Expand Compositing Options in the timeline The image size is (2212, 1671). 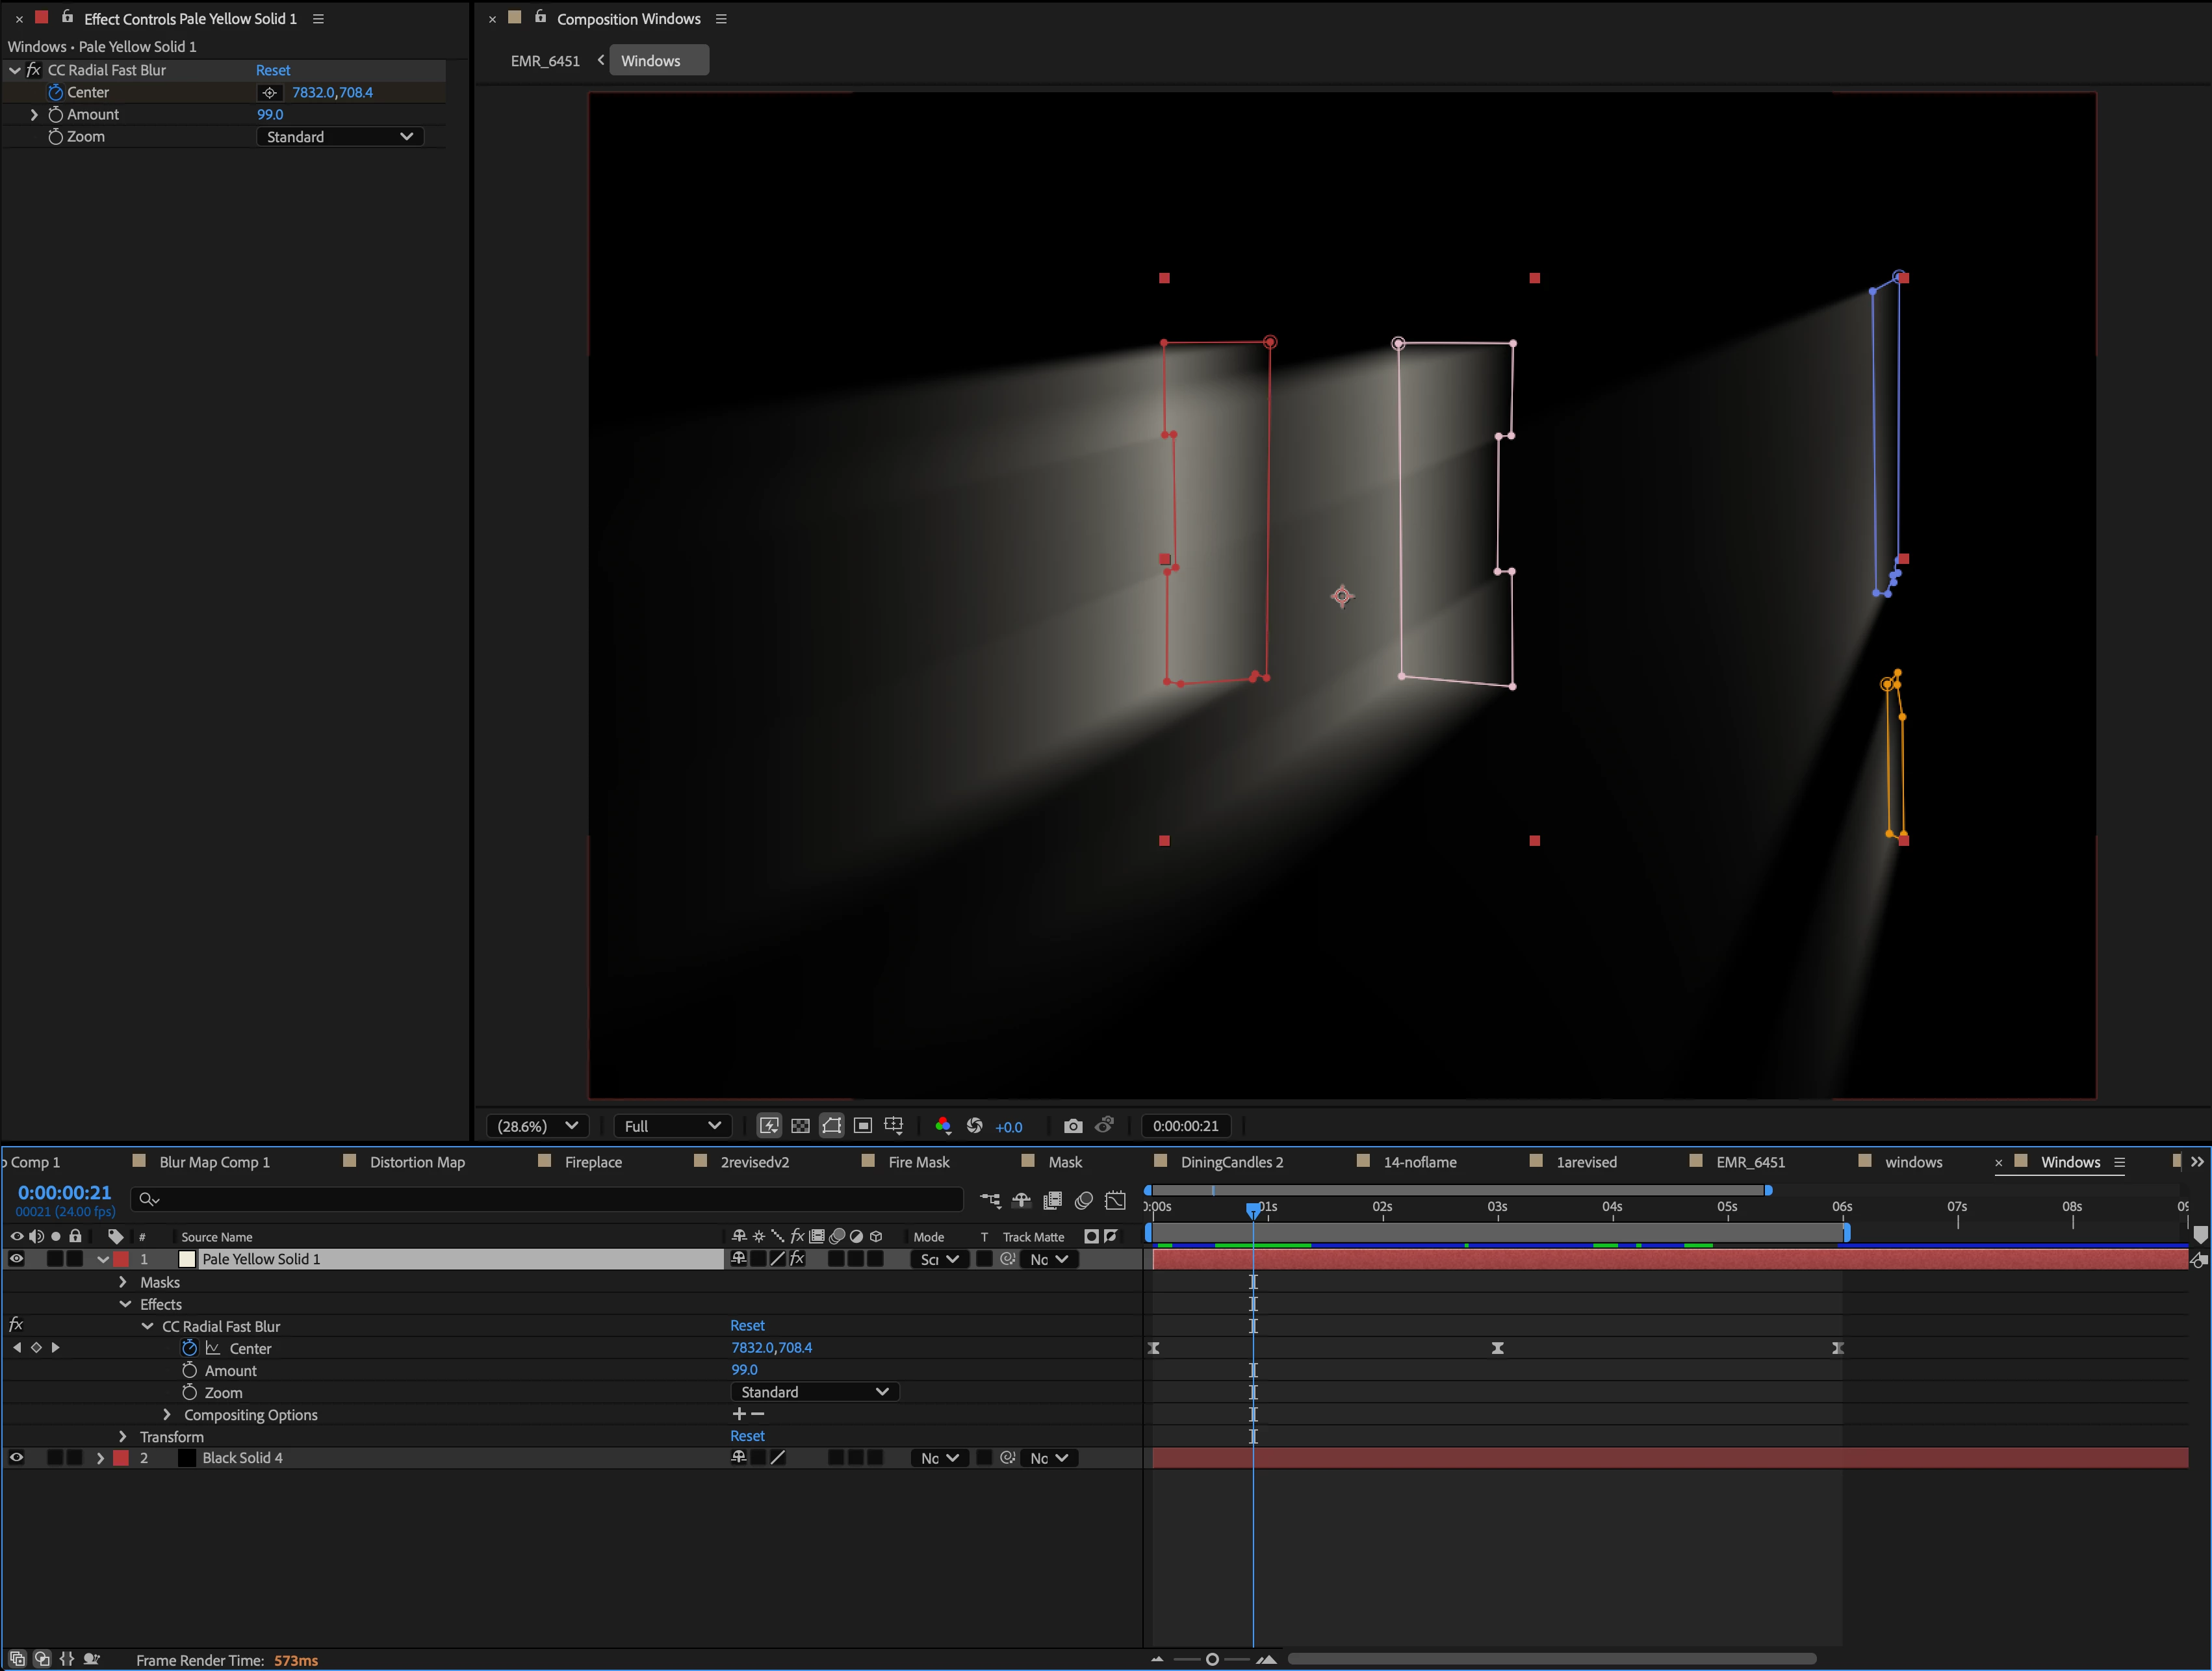pyautogui.click(x=167, y=1415)
